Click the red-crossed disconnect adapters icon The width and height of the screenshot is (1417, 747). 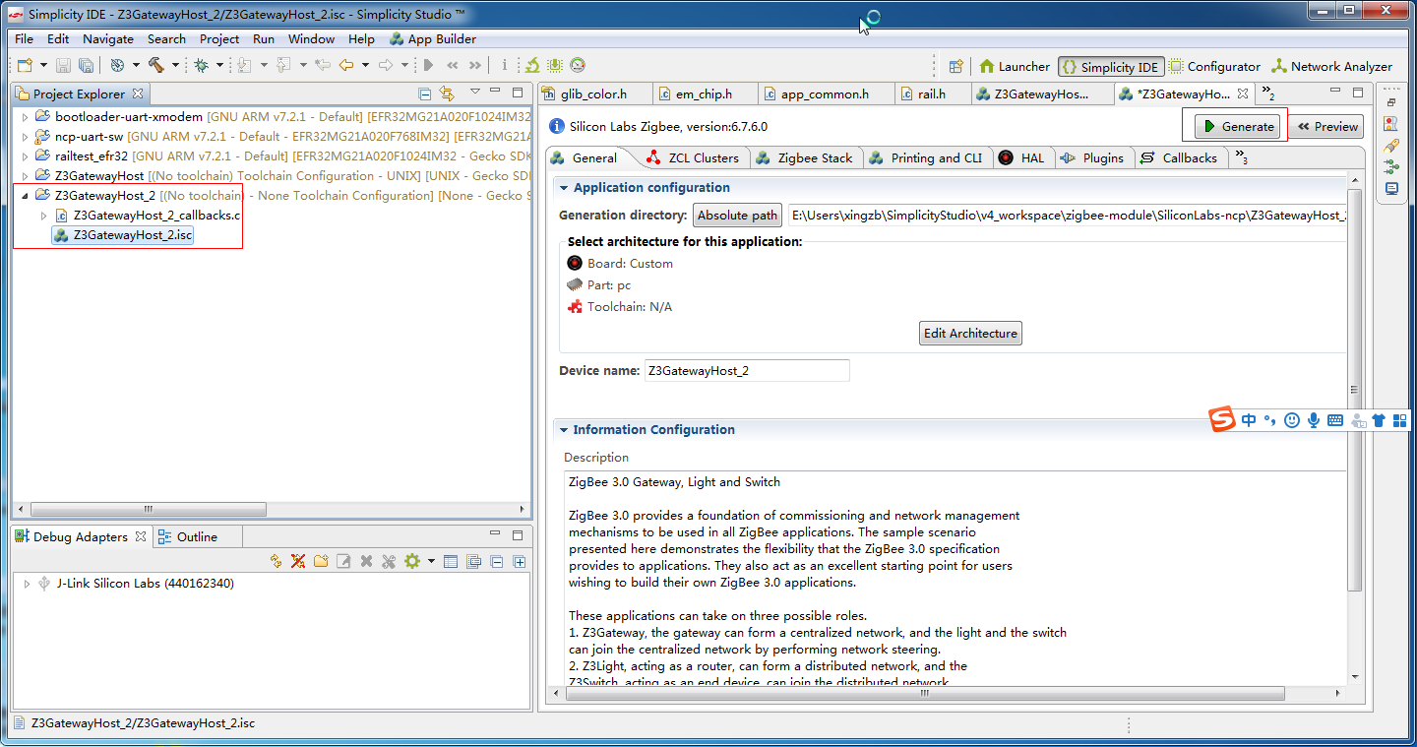[298, 561]
